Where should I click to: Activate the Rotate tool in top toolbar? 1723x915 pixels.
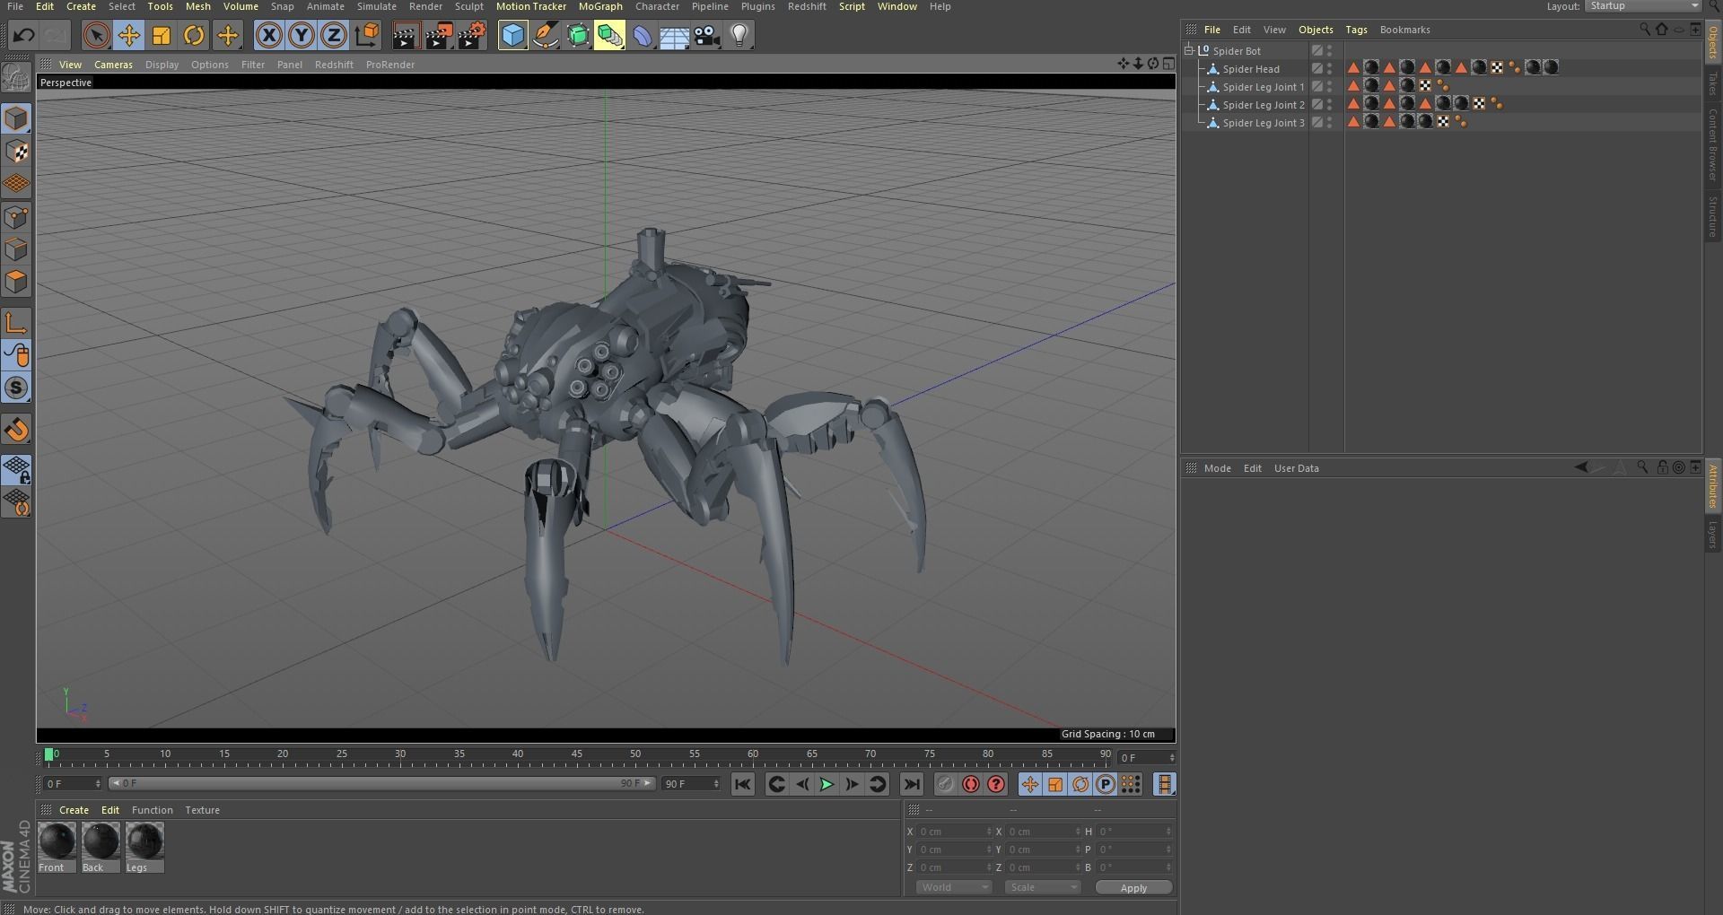coord(194,36)
